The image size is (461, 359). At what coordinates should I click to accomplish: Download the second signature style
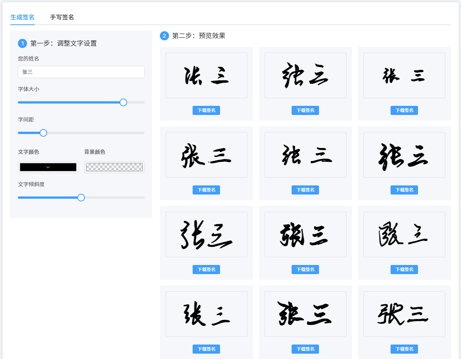click(x=305, y=110)
